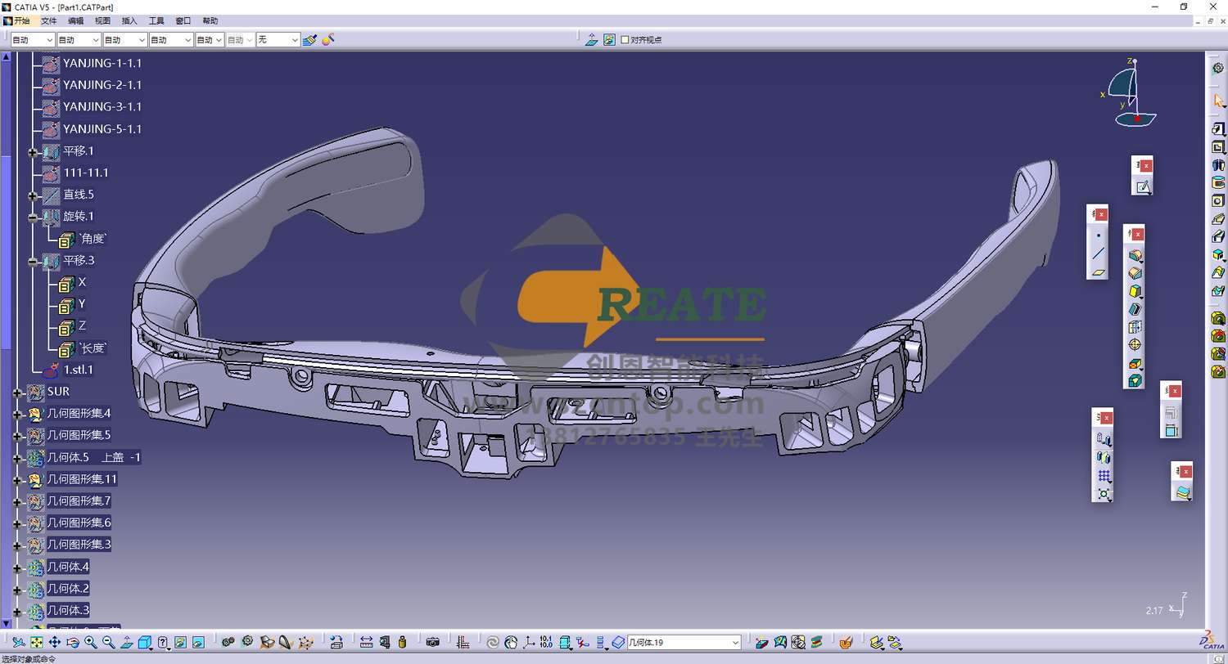Click the Shaft tool in right toolbar

(1217, 164)
